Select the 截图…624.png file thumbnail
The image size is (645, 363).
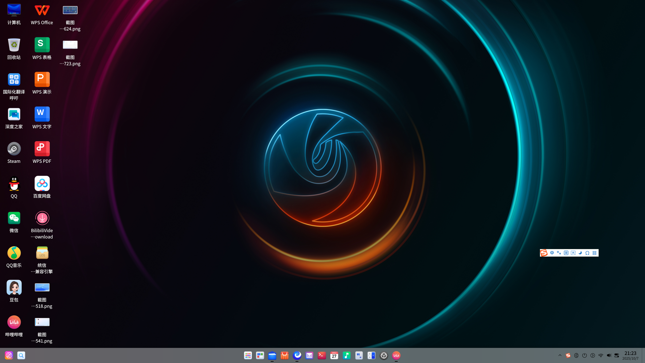coord(70,10)
